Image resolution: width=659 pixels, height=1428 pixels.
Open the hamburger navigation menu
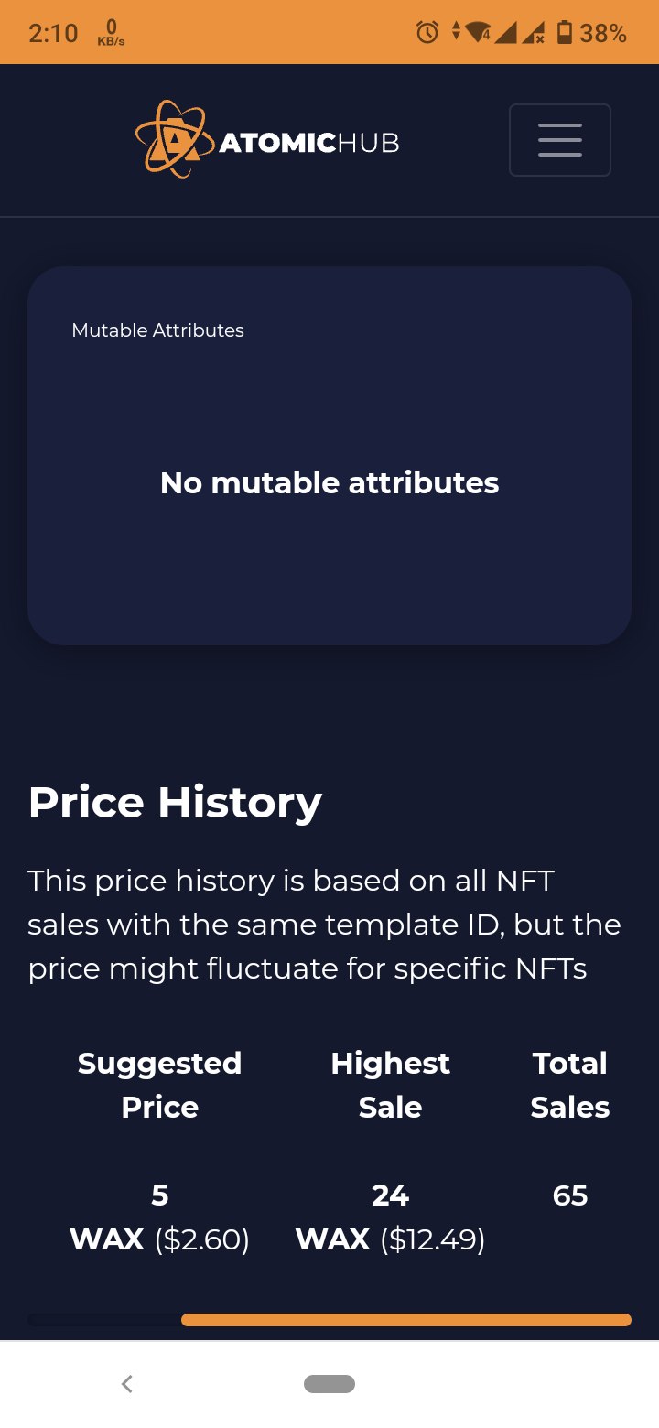pyautogui.click(x=559, y=140)
